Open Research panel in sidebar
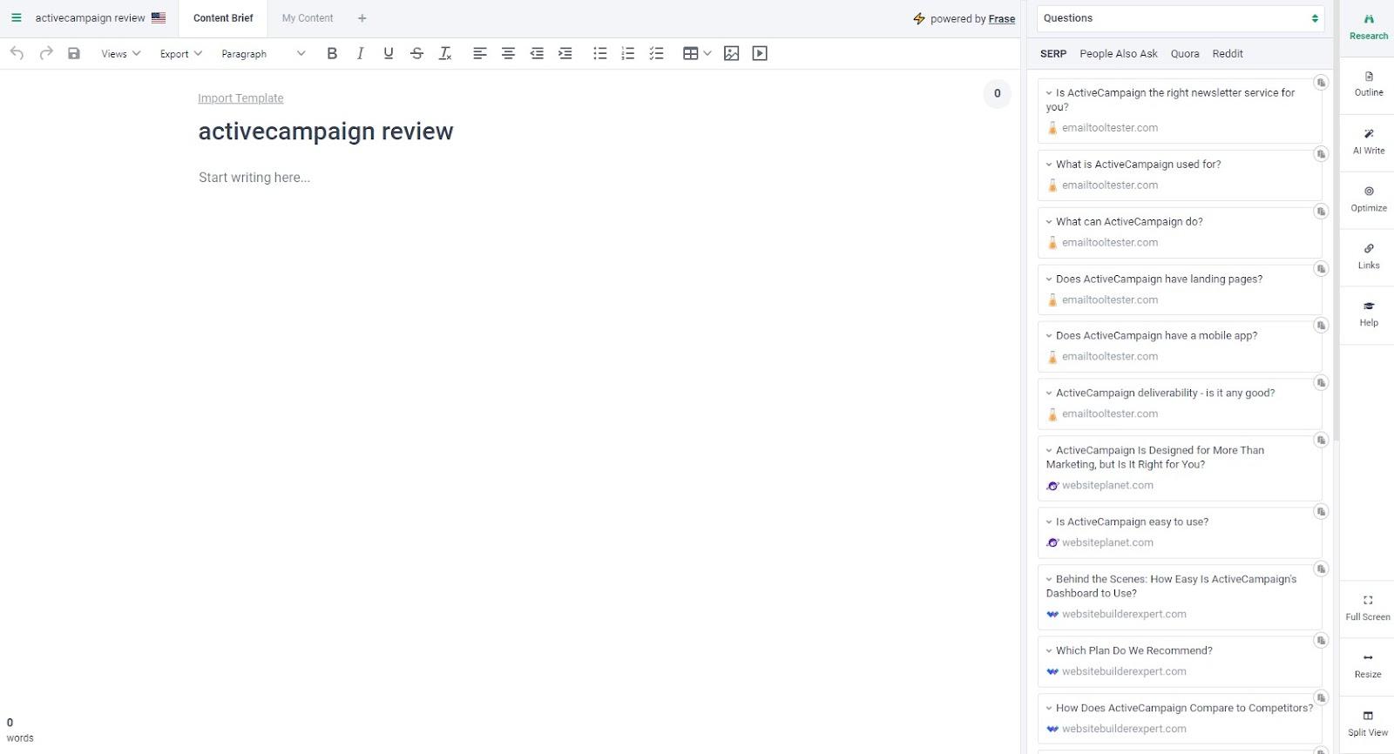 tap(1368, 27)
